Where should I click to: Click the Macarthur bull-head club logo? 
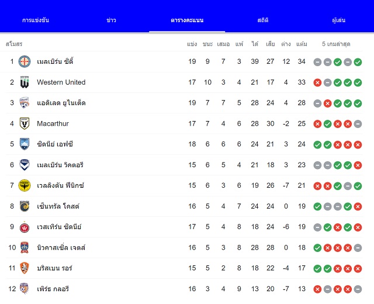25,123
